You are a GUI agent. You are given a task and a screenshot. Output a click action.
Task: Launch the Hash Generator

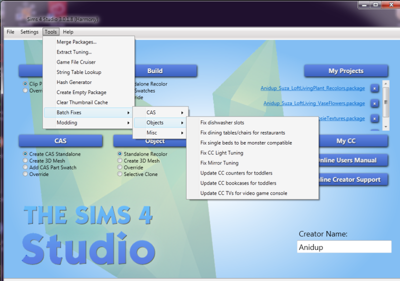point(88,82)
